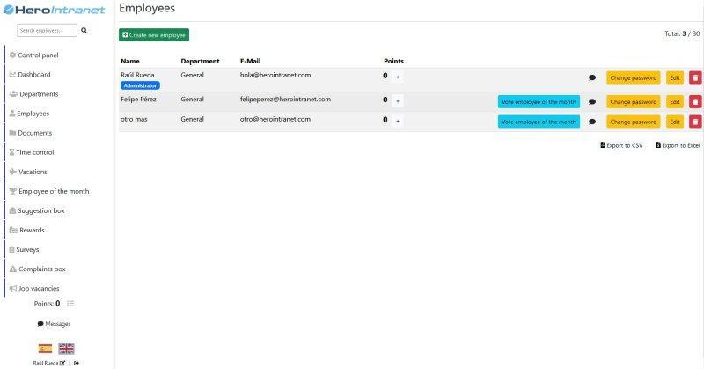Open Documents section
The image size is (704, 369).
[31, 133]
